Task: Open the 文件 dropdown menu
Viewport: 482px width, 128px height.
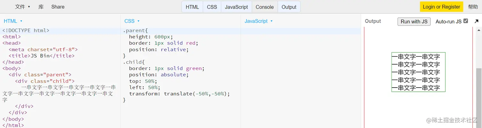Action: [x=22, y=7]
